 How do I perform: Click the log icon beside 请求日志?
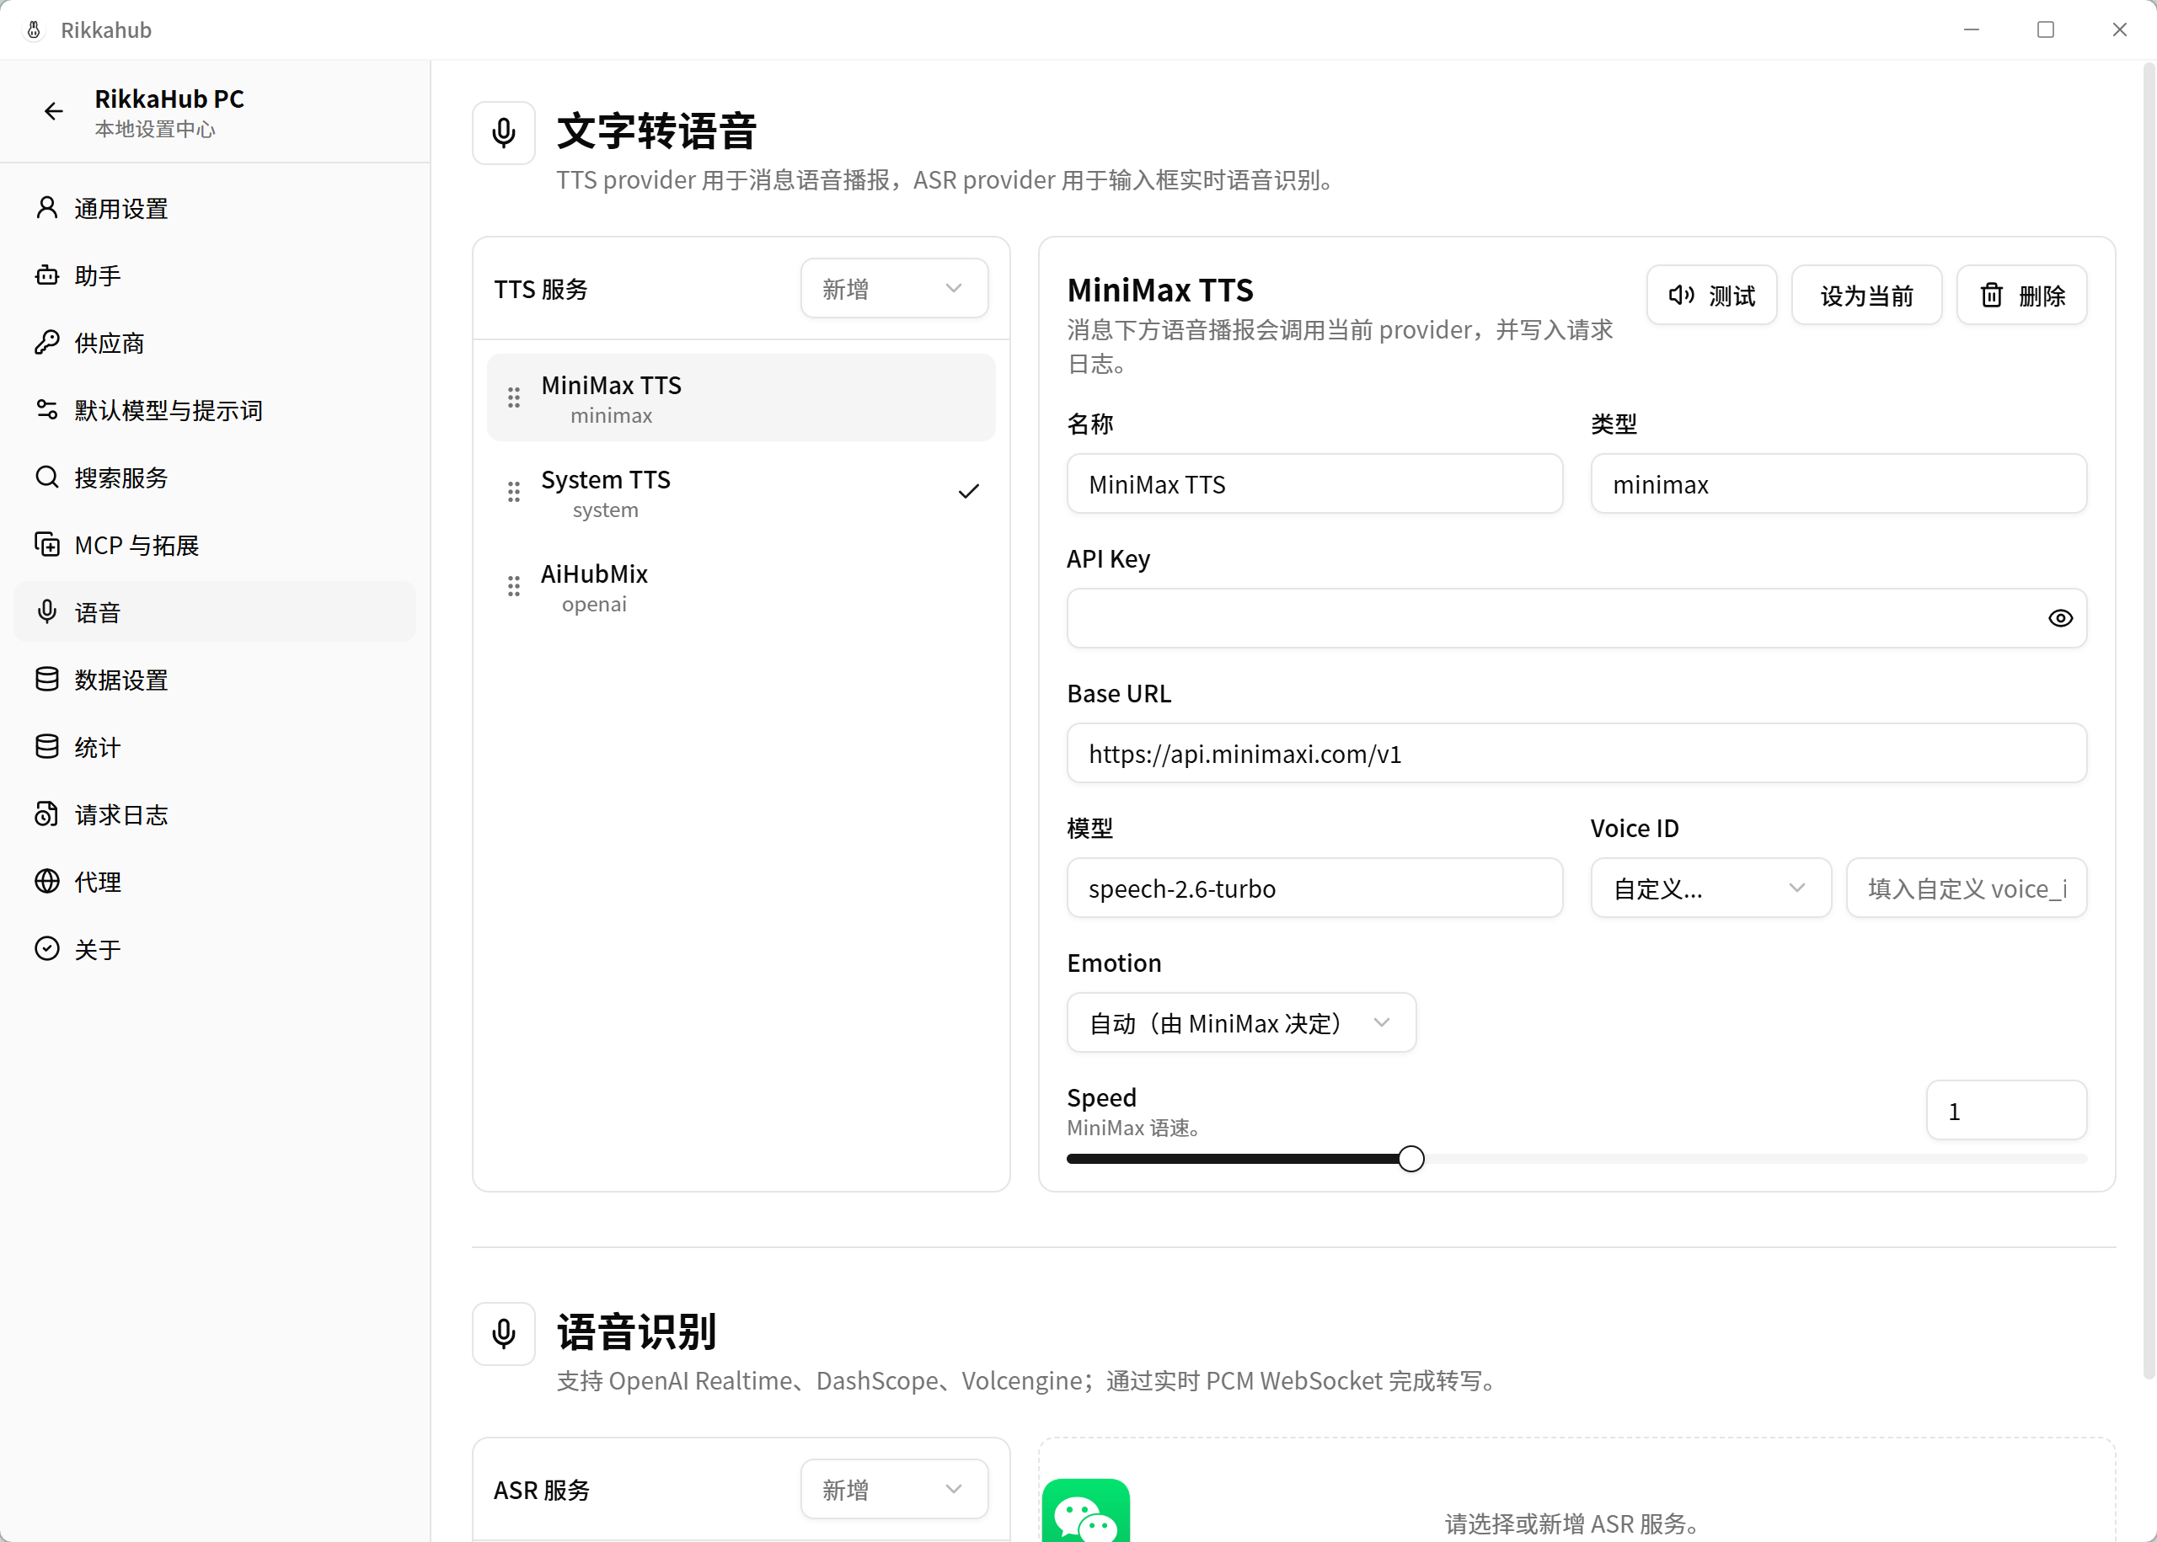pyautogui.click(x=46, y=814)
